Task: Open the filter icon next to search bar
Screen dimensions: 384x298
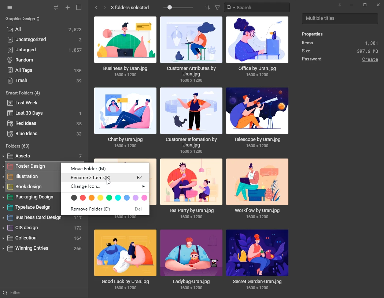Action: coord(217,7)
